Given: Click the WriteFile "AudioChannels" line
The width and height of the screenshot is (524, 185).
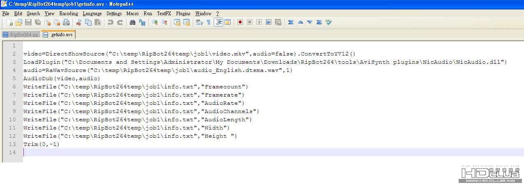Looking at the screenshot, I should coord(141,111).
